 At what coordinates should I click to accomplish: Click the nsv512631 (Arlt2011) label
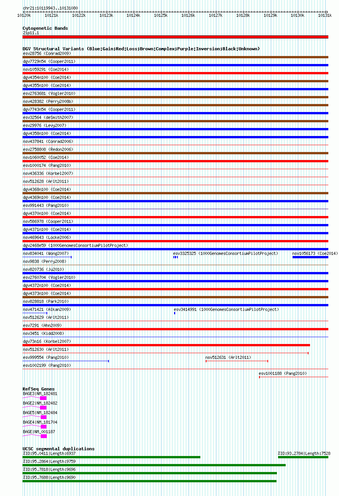[x=228, y=357]
